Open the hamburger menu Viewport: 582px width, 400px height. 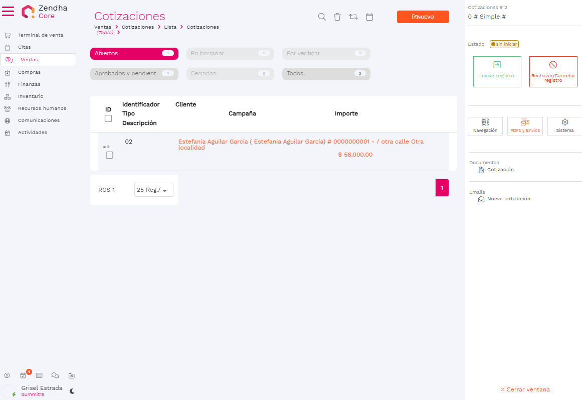[x=8, y=12]
